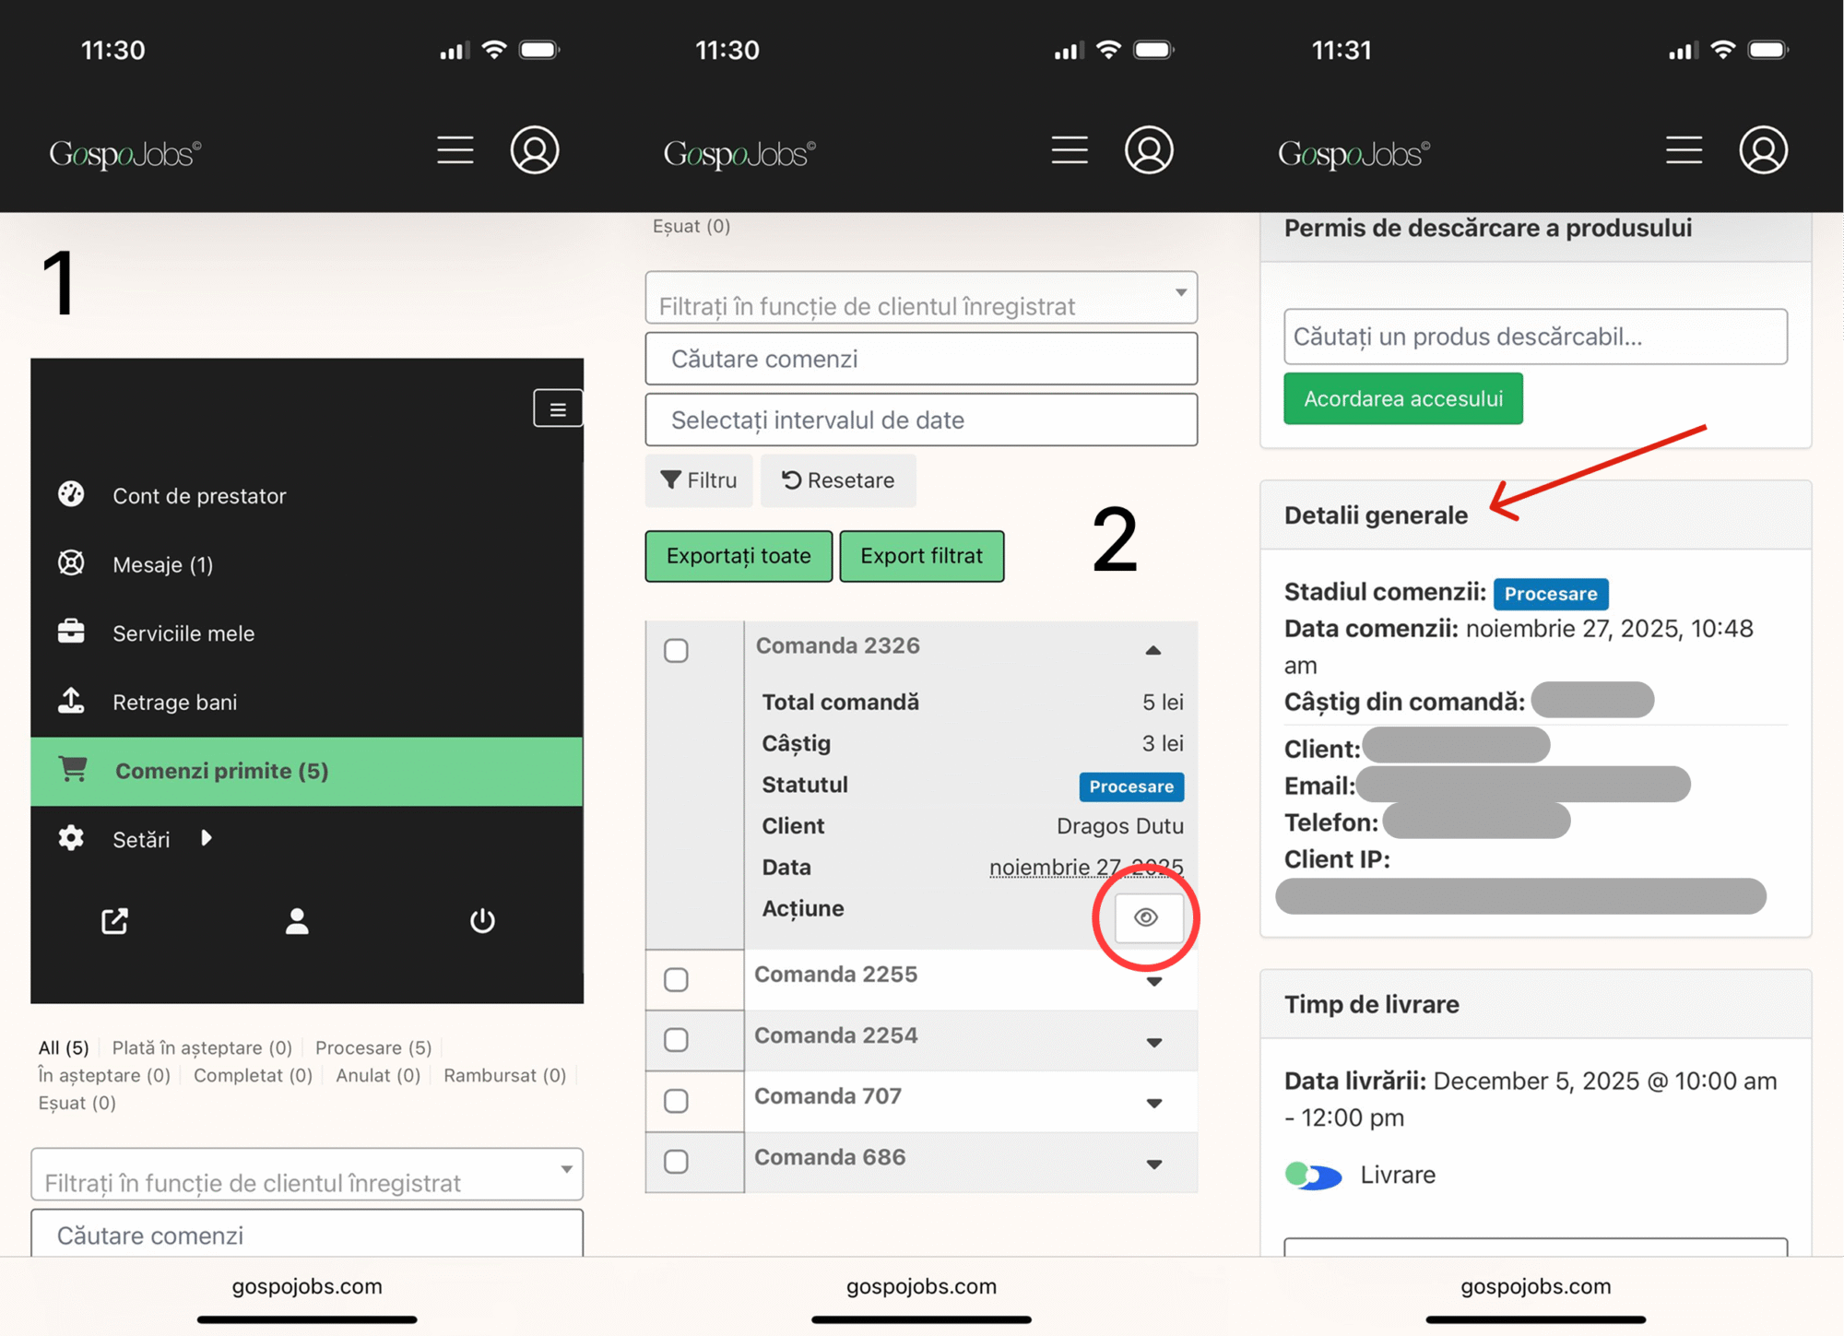Click the external link icon in dark menu
Screen dimensions: 1844x1336
pos(115,920)
